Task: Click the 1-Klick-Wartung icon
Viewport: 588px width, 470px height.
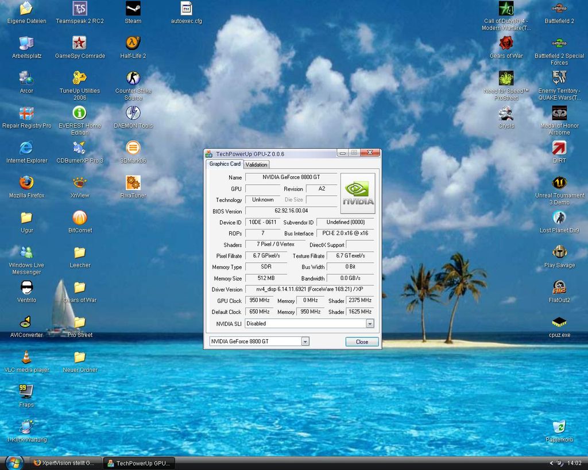Action: 26,426
